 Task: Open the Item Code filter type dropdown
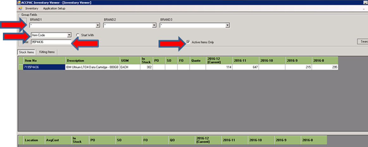[x=69, y=35]
